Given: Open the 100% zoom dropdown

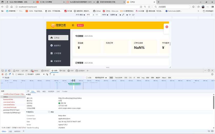Looking at the screenshot, I should click(x=105, y=15).
